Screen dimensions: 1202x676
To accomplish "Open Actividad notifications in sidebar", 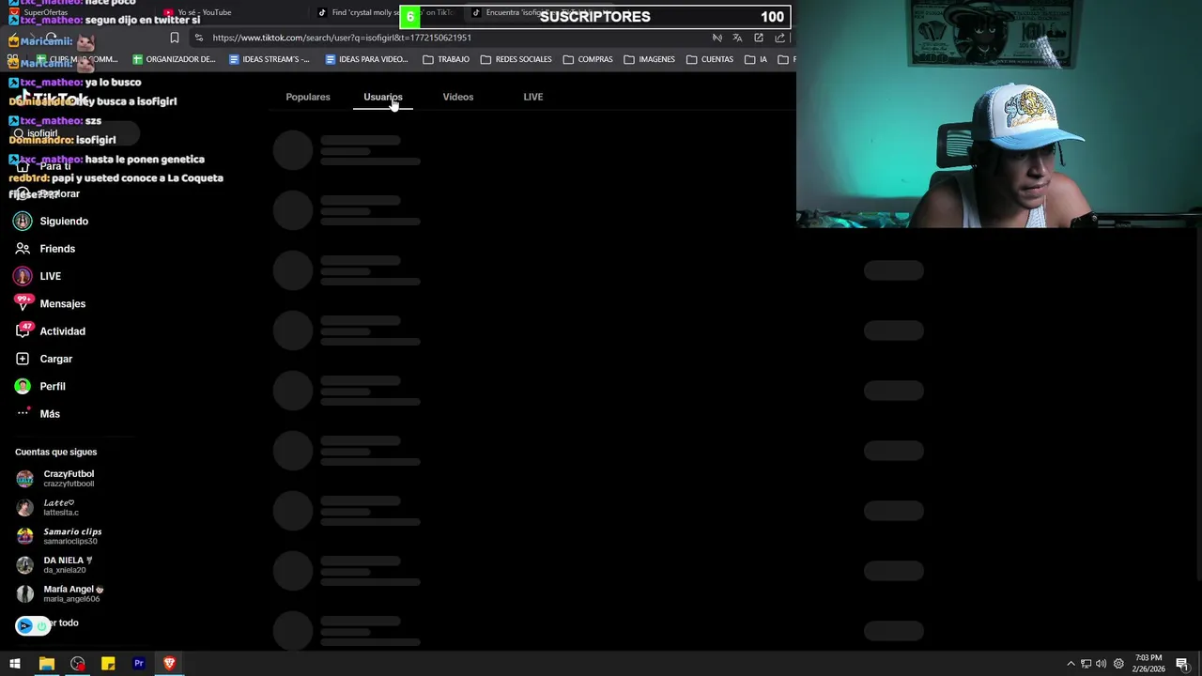I will [50, 331].
